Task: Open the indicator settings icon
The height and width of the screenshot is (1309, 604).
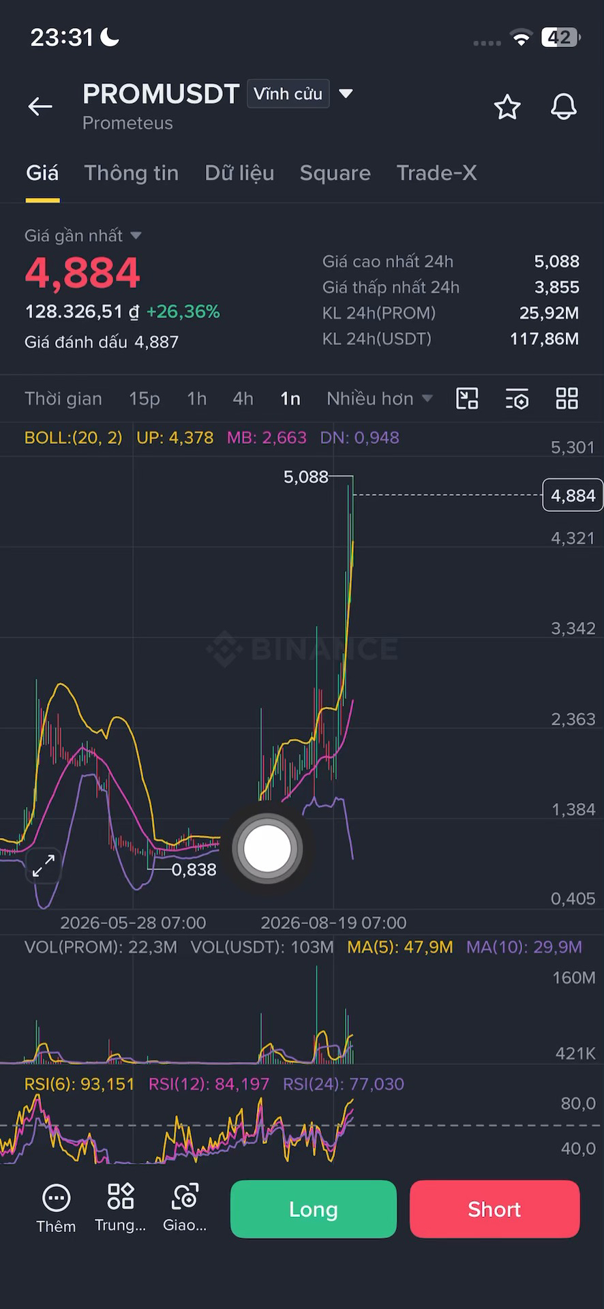Action: pos(517,399)
